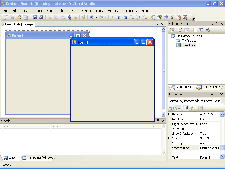Switch to the Immediate Window tab
Image resolution: width=225 pixels, height=169 pixels.
tap(38, 158)
